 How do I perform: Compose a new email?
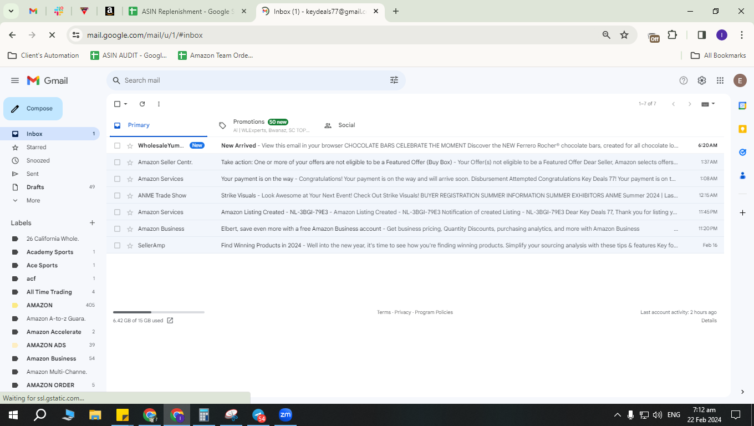[x=33, y=109]
